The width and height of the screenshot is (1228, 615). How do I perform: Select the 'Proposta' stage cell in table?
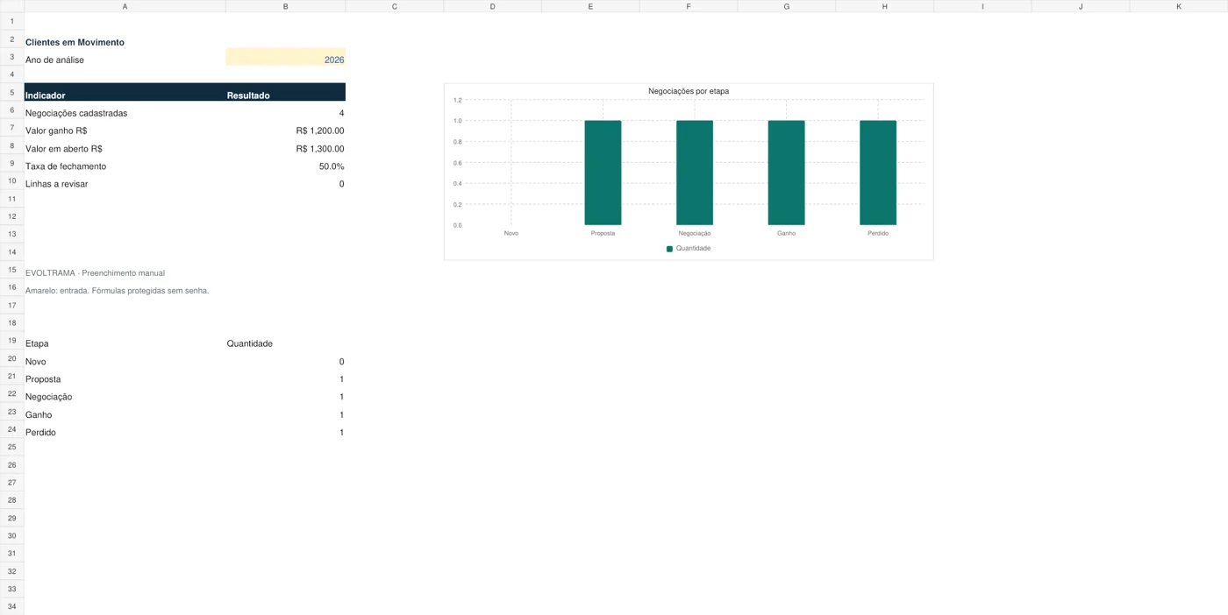125,377
